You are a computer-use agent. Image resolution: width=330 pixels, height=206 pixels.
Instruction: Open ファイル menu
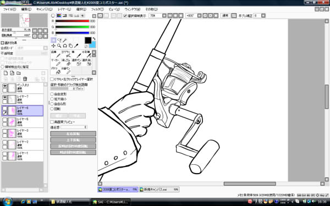click(x=9, y=9)
